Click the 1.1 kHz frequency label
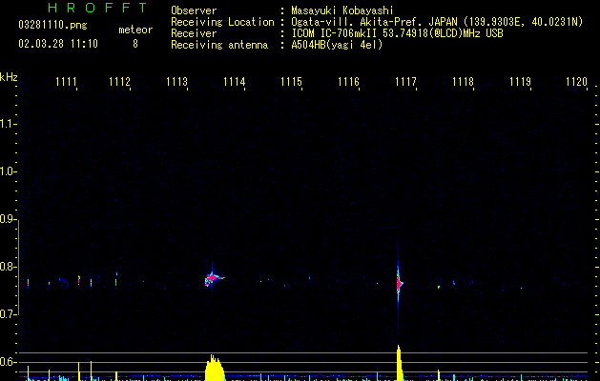This screenshot has height=381, width=600. tap(7, 124)
